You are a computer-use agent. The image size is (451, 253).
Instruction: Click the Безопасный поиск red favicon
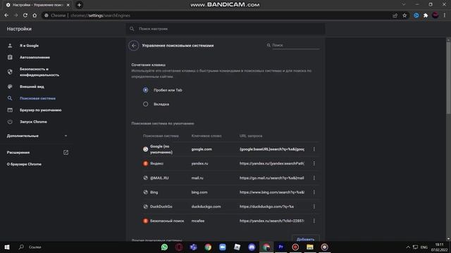pos(146,221)
